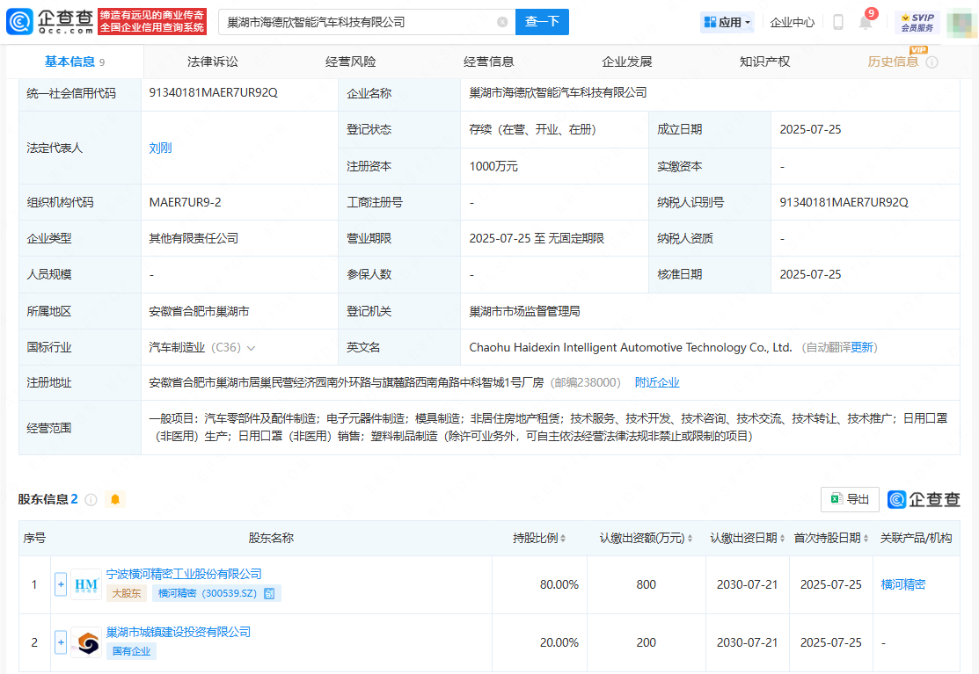Click registered capital 1000万元
The height and width of the screenshot is (674, 979).
point(493,166)
